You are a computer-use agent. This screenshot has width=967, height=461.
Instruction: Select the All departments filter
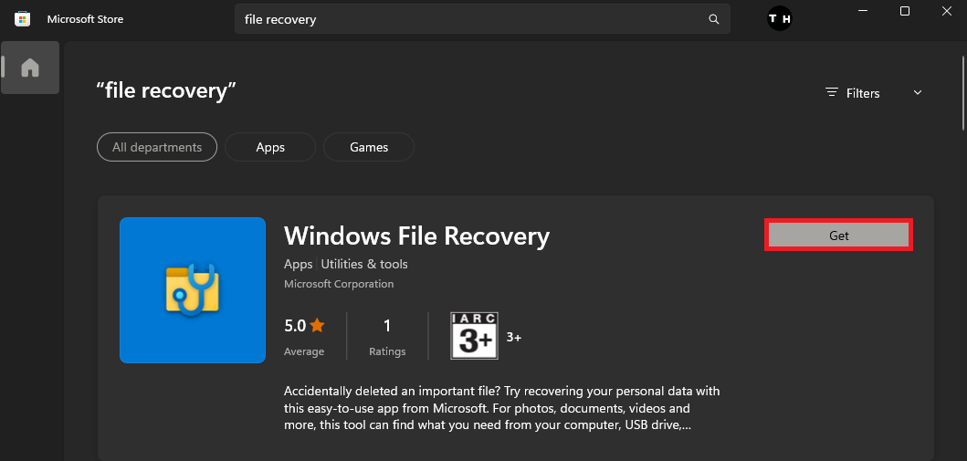pos(157,147)
